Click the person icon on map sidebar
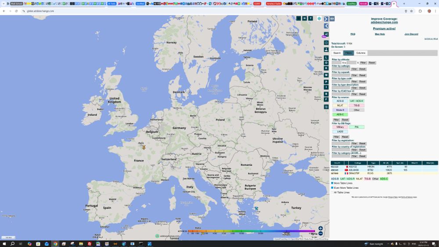 click(326, 50)
